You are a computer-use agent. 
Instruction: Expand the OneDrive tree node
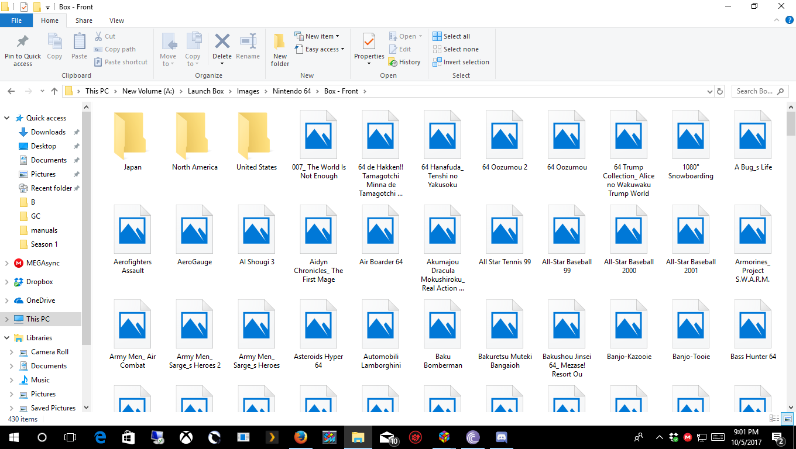coord(7,301)
